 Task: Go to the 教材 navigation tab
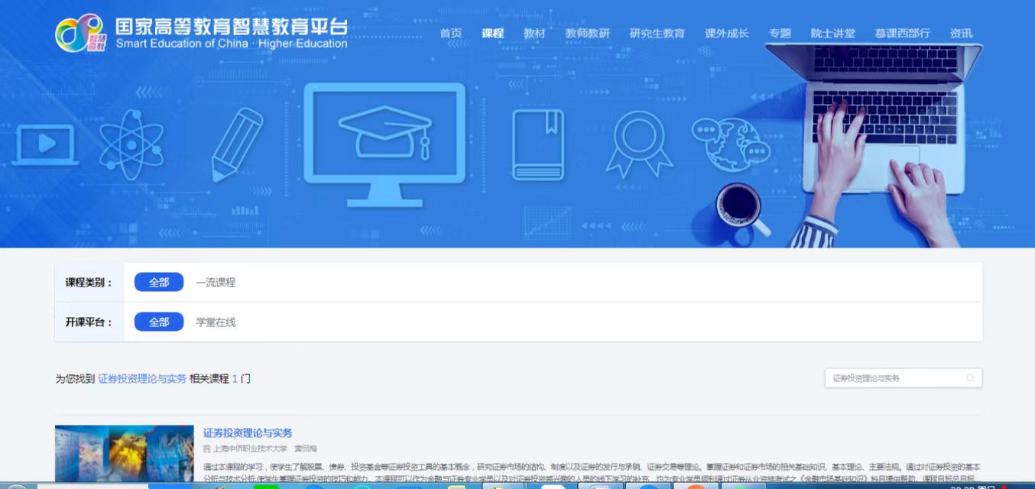534,33
